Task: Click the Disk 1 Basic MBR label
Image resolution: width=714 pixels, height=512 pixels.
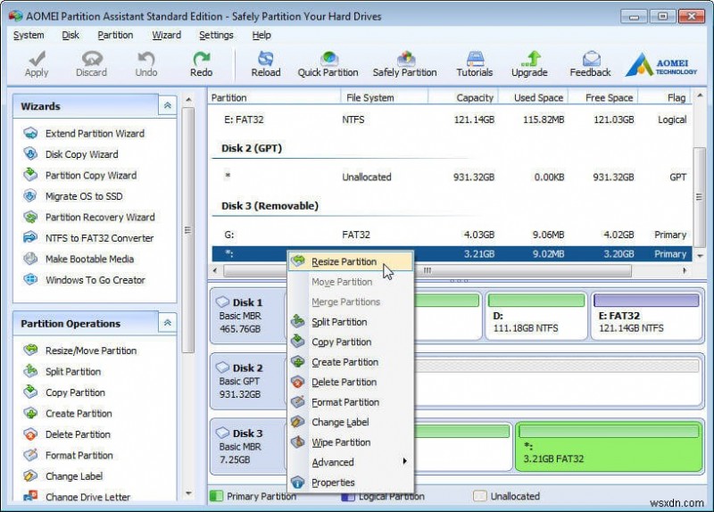Action: (246, 316)
